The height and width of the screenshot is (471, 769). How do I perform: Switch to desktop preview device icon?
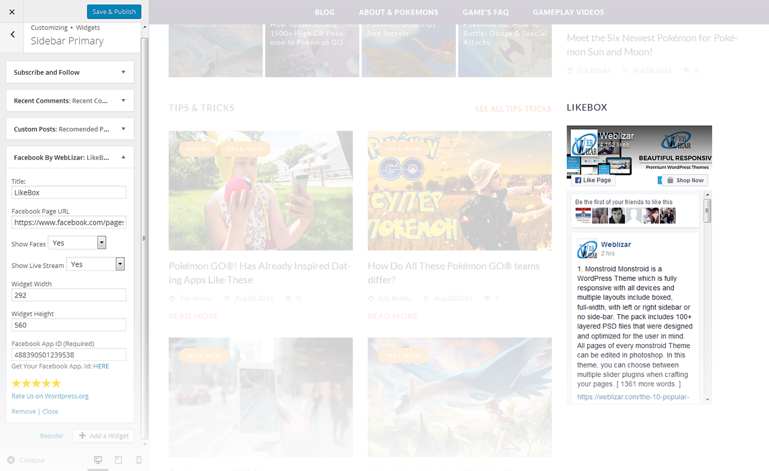point(98,460)
